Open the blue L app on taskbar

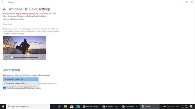(x=78, y=106)
